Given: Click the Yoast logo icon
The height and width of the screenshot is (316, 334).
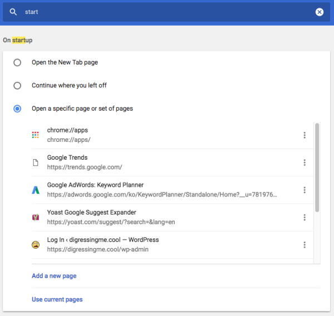Looking at the screenshot, I should (36, 217).
